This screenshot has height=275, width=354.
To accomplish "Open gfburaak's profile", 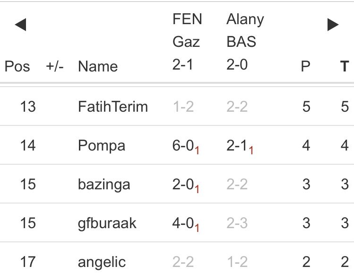I will [107, 223].
